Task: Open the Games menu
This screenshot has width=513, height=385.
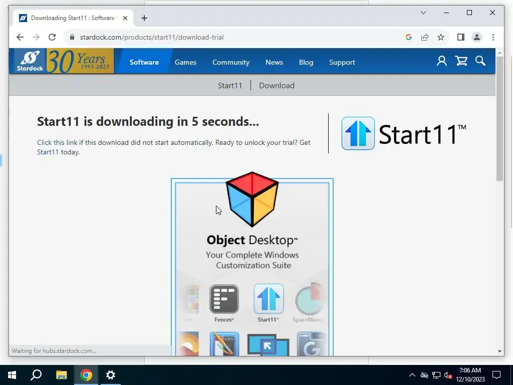Action: [185, 62]
